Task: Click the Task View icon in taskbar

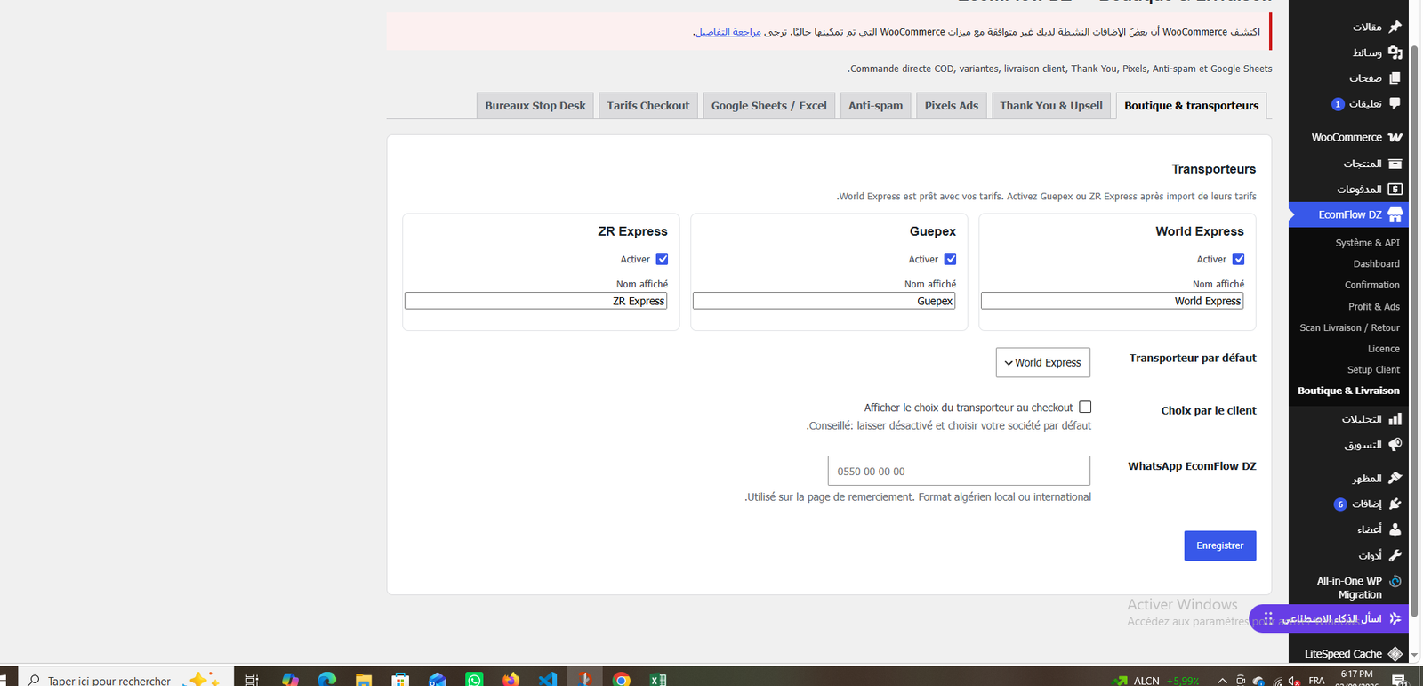Action: tap(252, 680)
